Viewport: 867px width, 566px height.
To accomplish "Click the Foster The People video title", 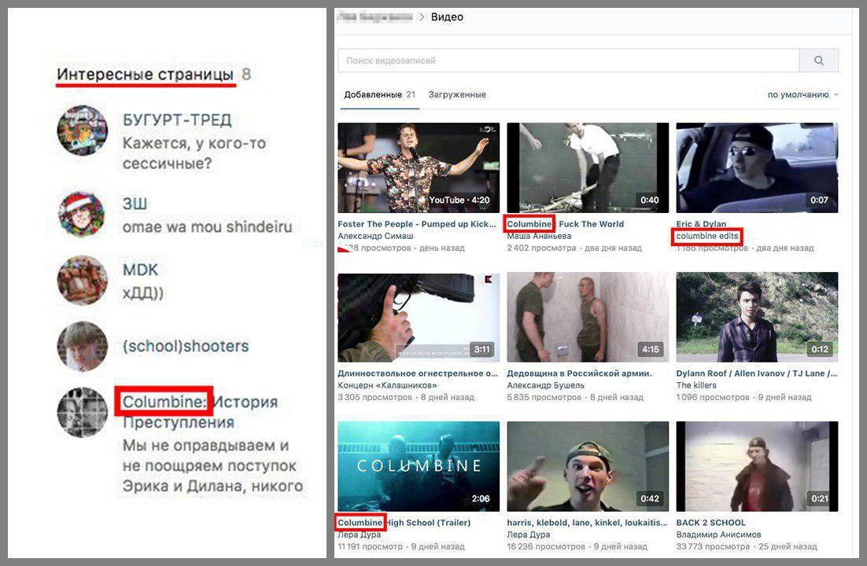I will coord(417,224).
